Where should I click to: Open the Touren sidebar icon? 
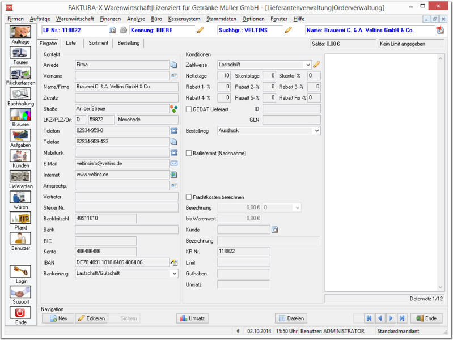tap(20, 53)
